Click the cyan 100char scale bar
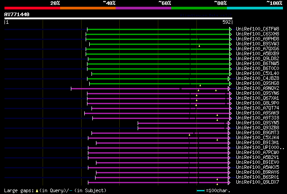 pos(200,191)
